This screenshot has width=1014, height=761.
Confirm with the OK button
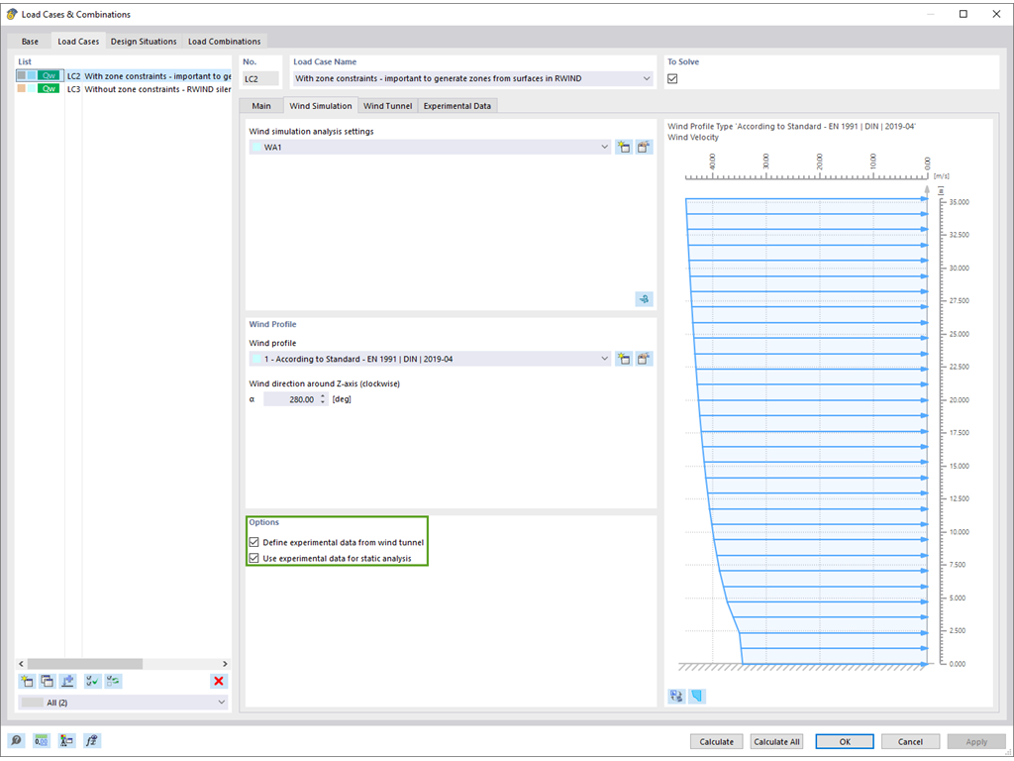point(845,741)
